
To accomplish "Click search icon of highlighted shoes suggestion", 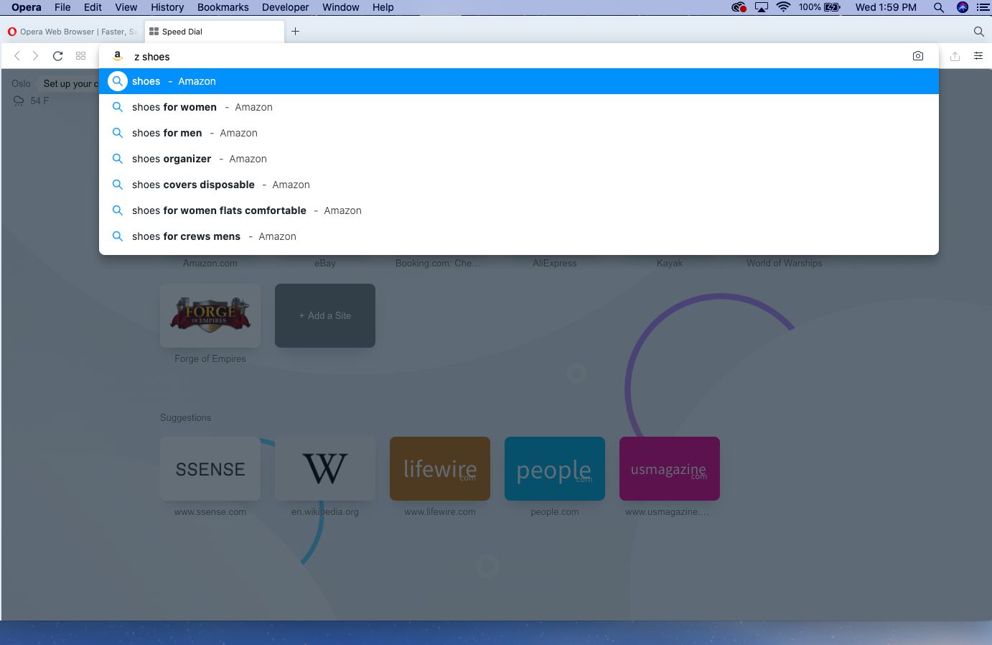I will [x=118, y=81].
